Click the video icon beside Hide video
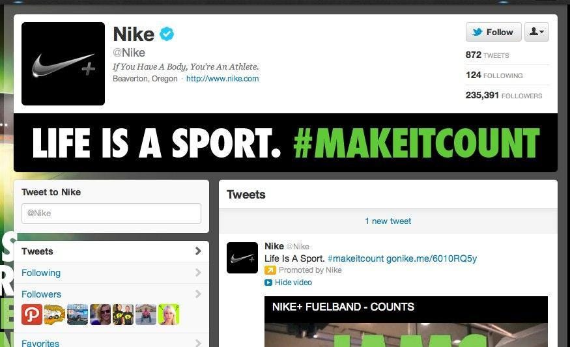Screen dimensions: 570x347 tap(268, 283)
